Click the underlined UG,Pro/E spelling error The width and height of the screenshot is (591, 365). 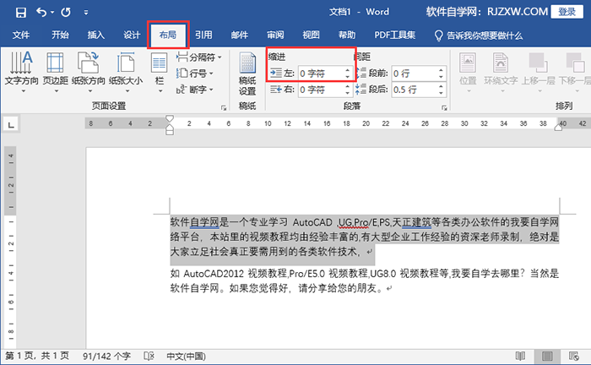pos(353,223)
